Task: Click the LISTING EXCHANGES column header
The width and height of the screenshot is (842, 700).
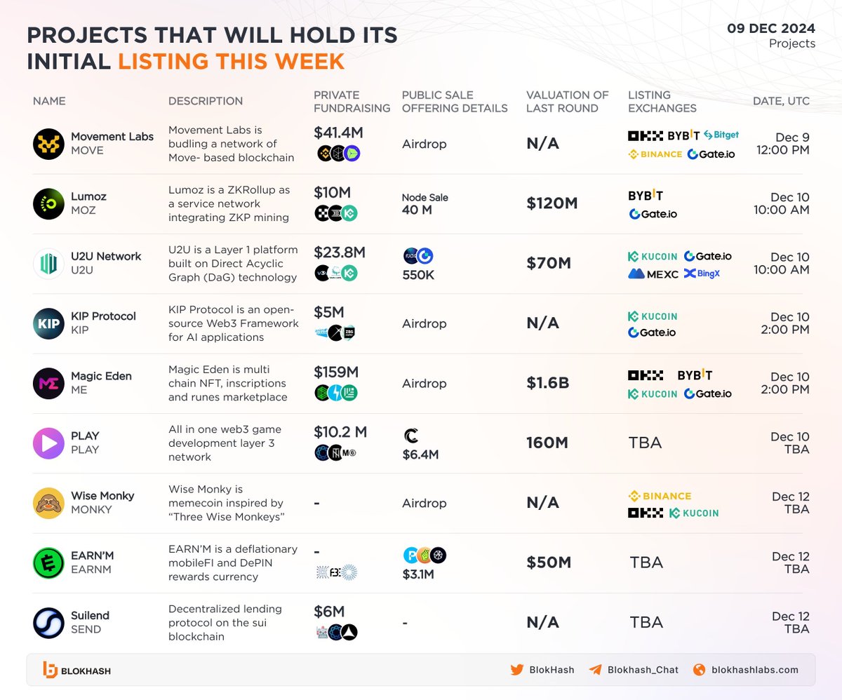Action: coord(662,102)
